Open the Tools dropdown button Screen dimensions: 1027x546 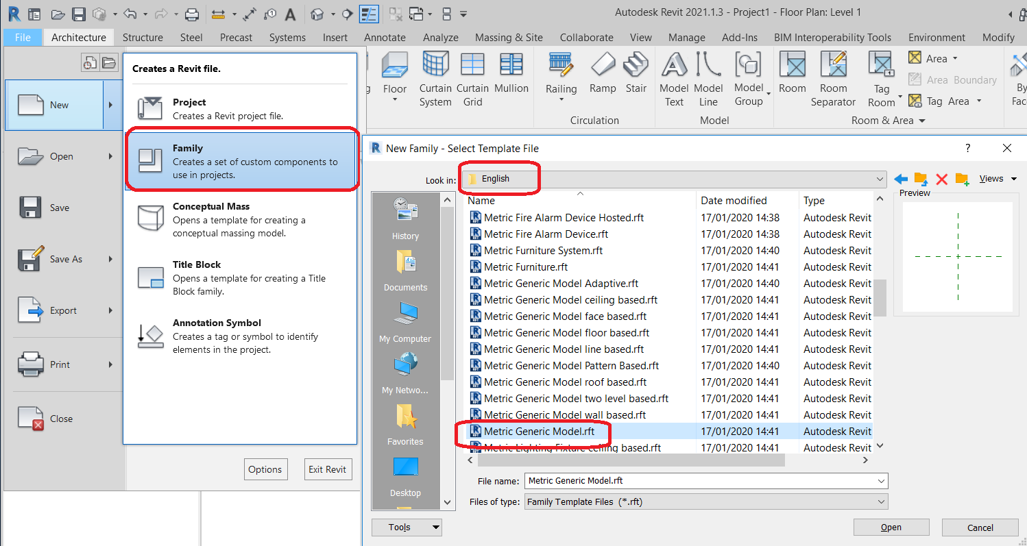pos(407,527)
